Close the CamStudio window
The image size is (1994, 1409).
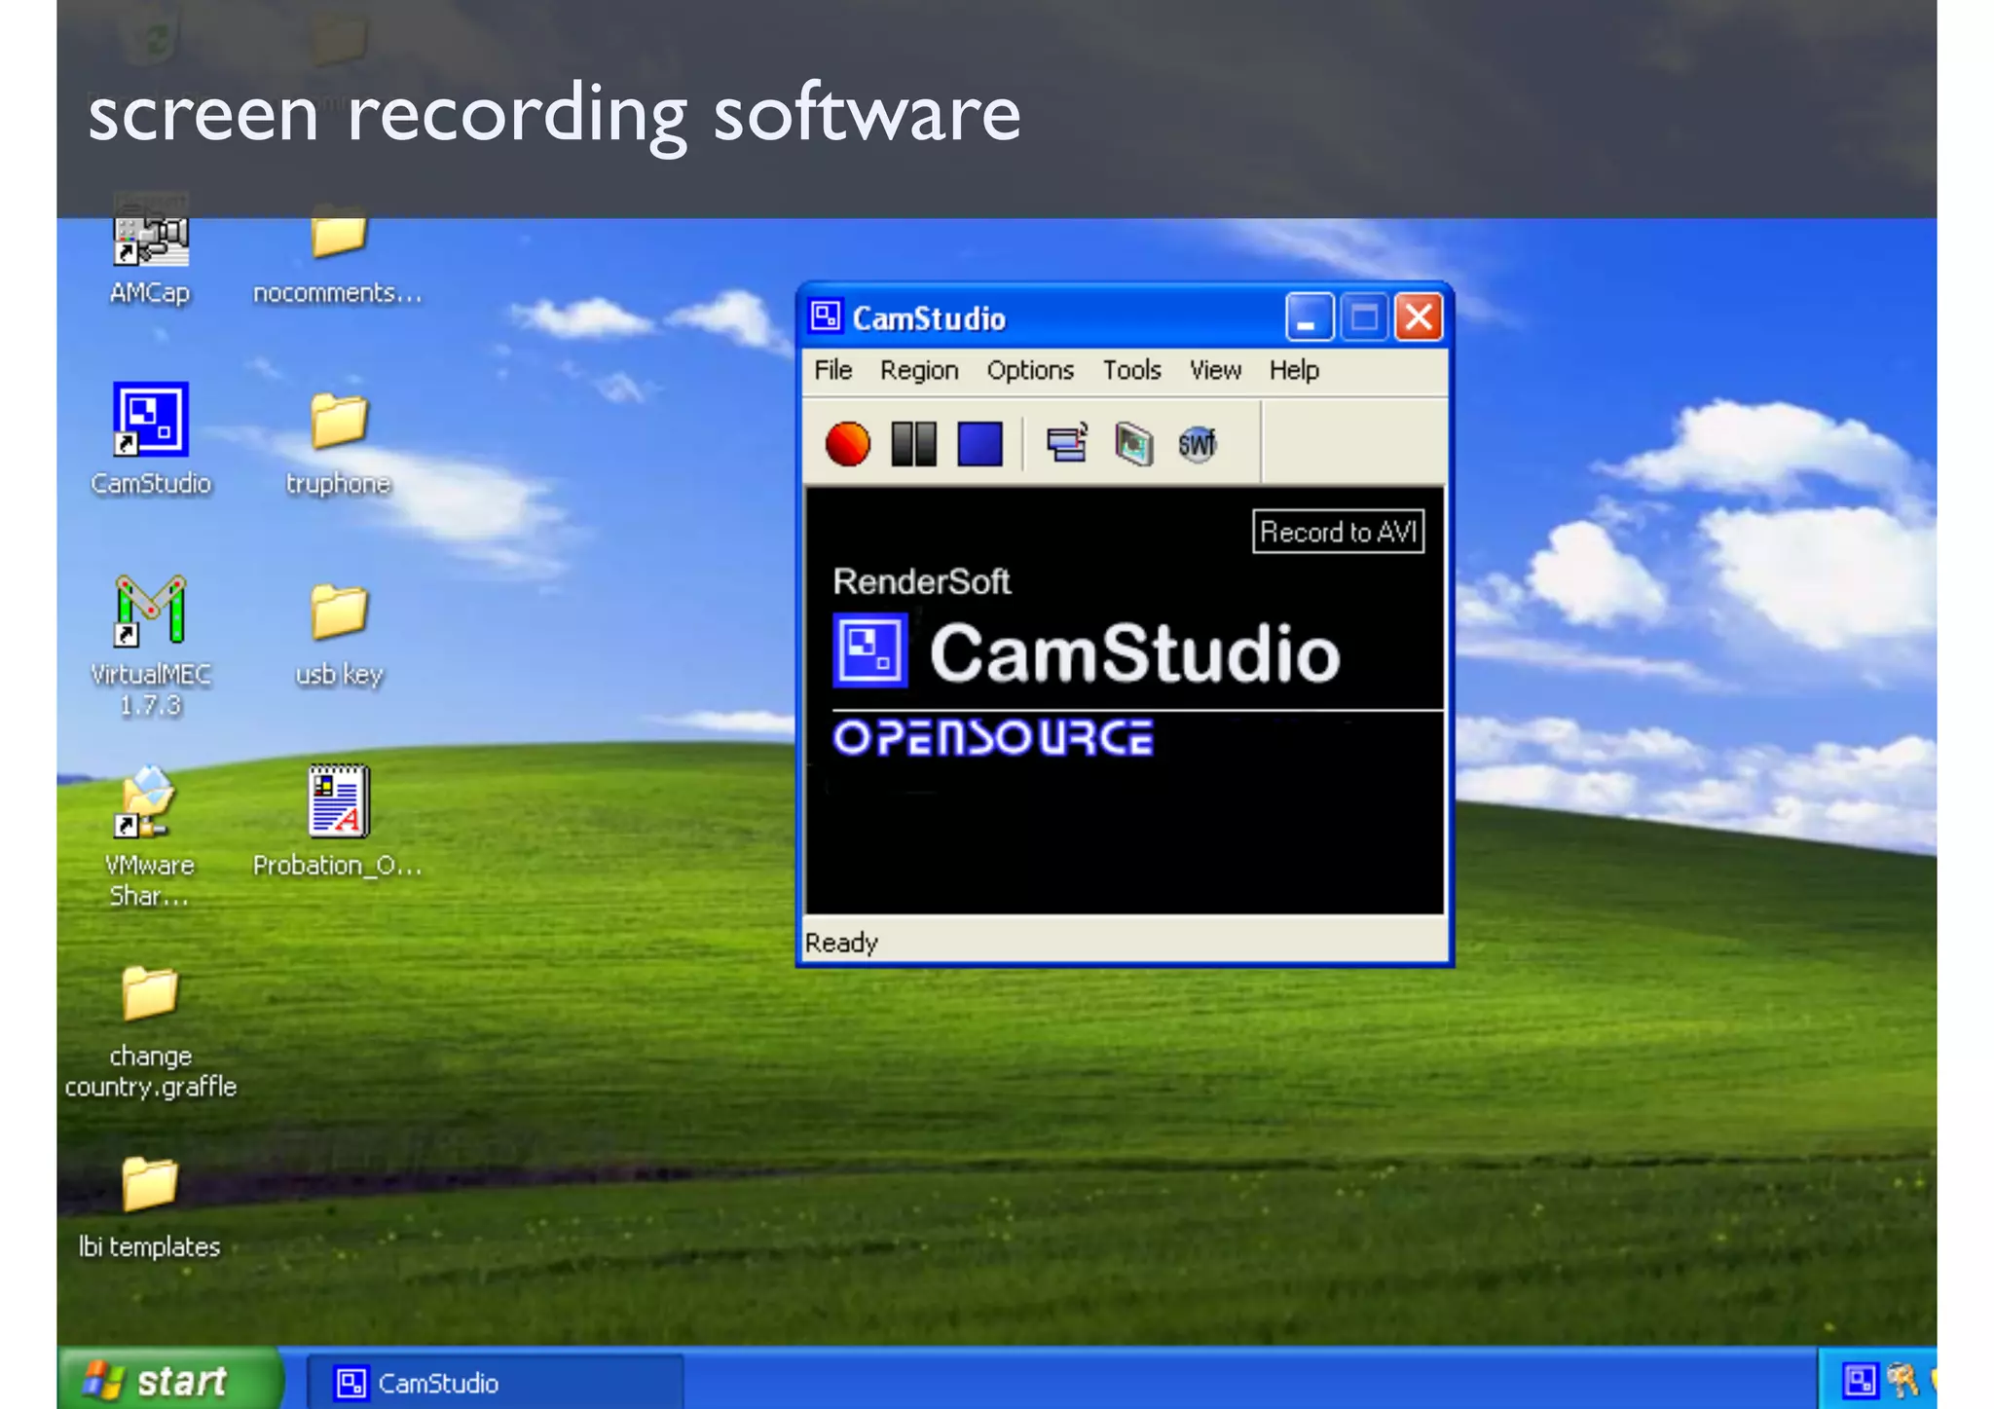tap(1419, 317)
